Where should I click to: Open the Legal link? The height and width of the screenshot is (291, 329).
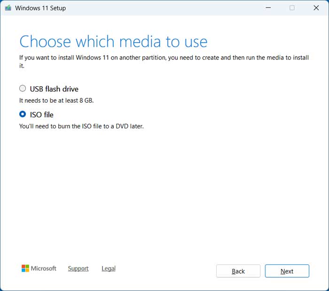point(109,269)
